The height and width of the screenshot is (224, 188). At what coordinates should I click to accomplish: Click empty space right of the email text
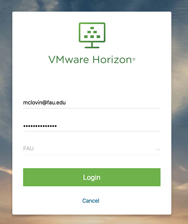(x=113, y=103)
